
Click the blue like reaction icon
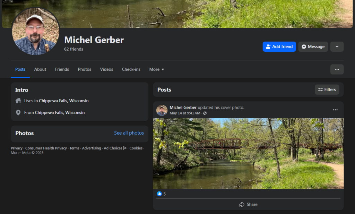click(159, 194)
